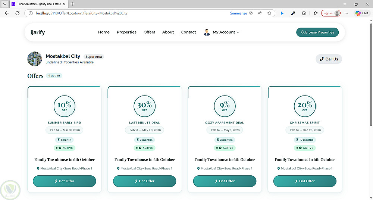Open the Offers nav link
The image size is (373, 200).
149,32
